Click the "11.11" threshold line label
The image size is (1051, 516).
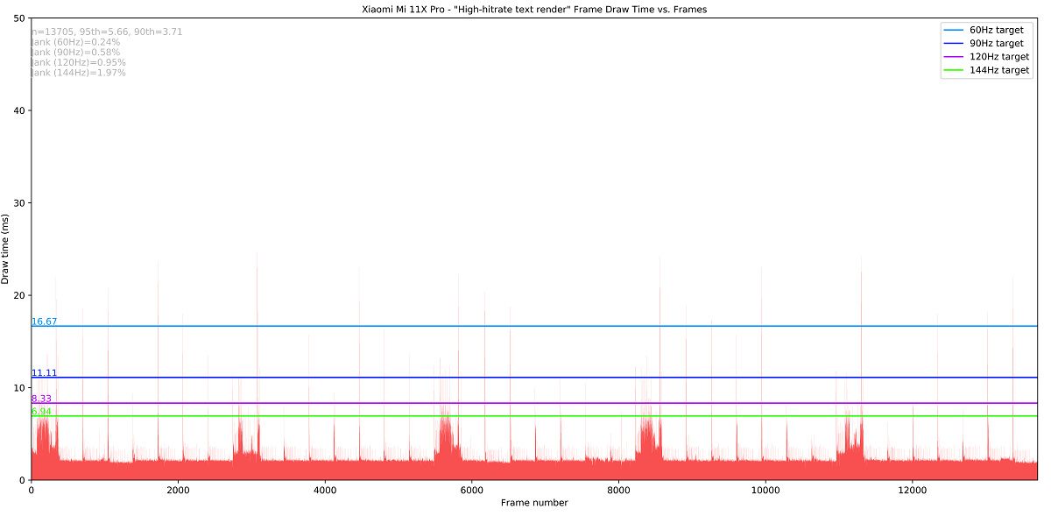(45, 373)
